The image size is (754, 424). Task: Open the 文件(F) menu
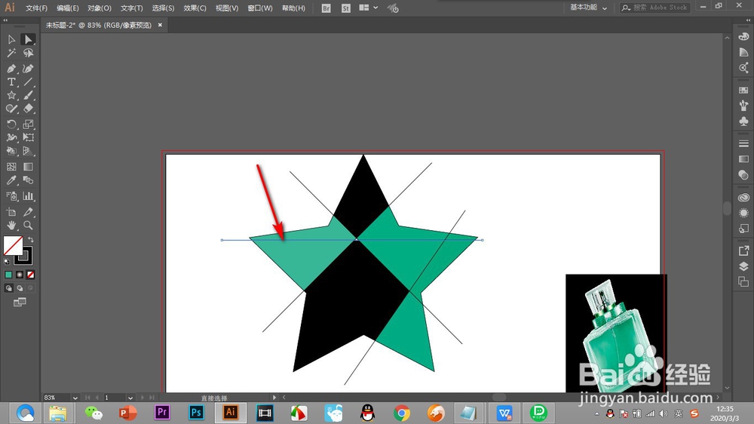tap(36, 8)
